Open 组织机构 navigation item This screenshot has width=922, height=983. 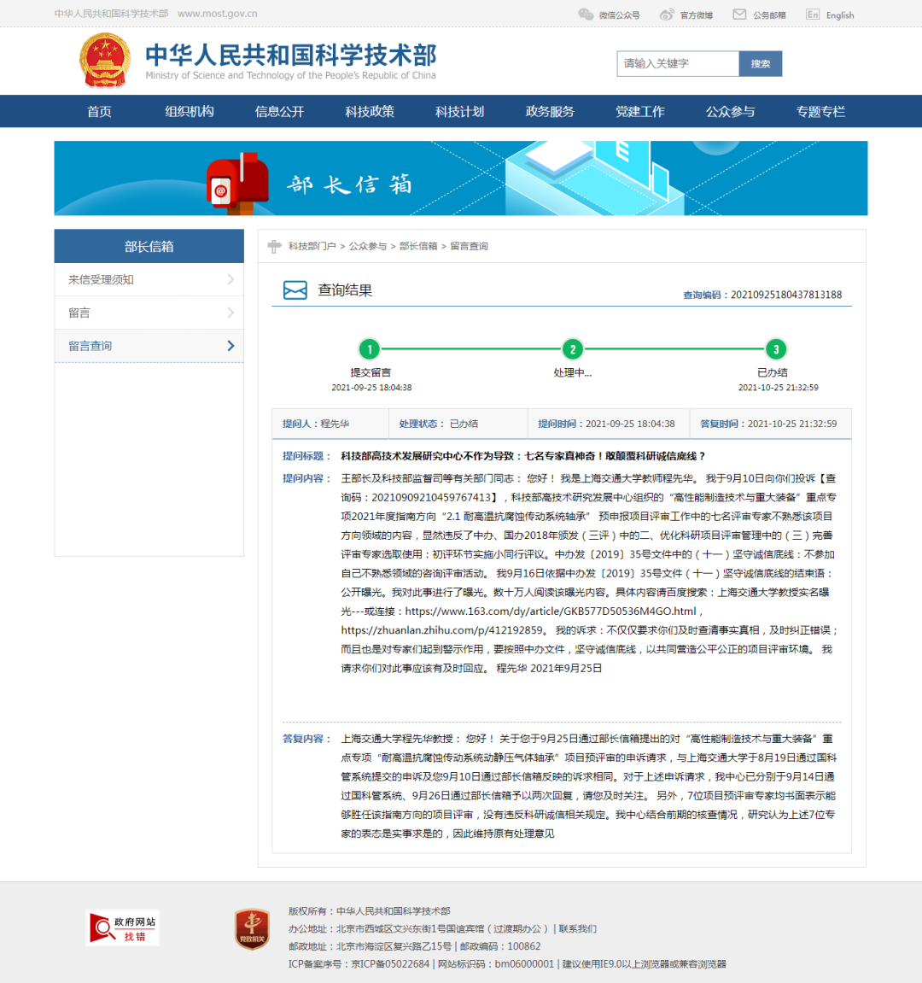point(190,112)
